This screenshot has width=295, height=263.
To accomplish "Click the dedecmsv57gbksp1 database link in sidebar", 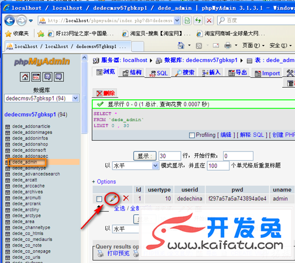I will pyautogui.click(x=30, y=115).
